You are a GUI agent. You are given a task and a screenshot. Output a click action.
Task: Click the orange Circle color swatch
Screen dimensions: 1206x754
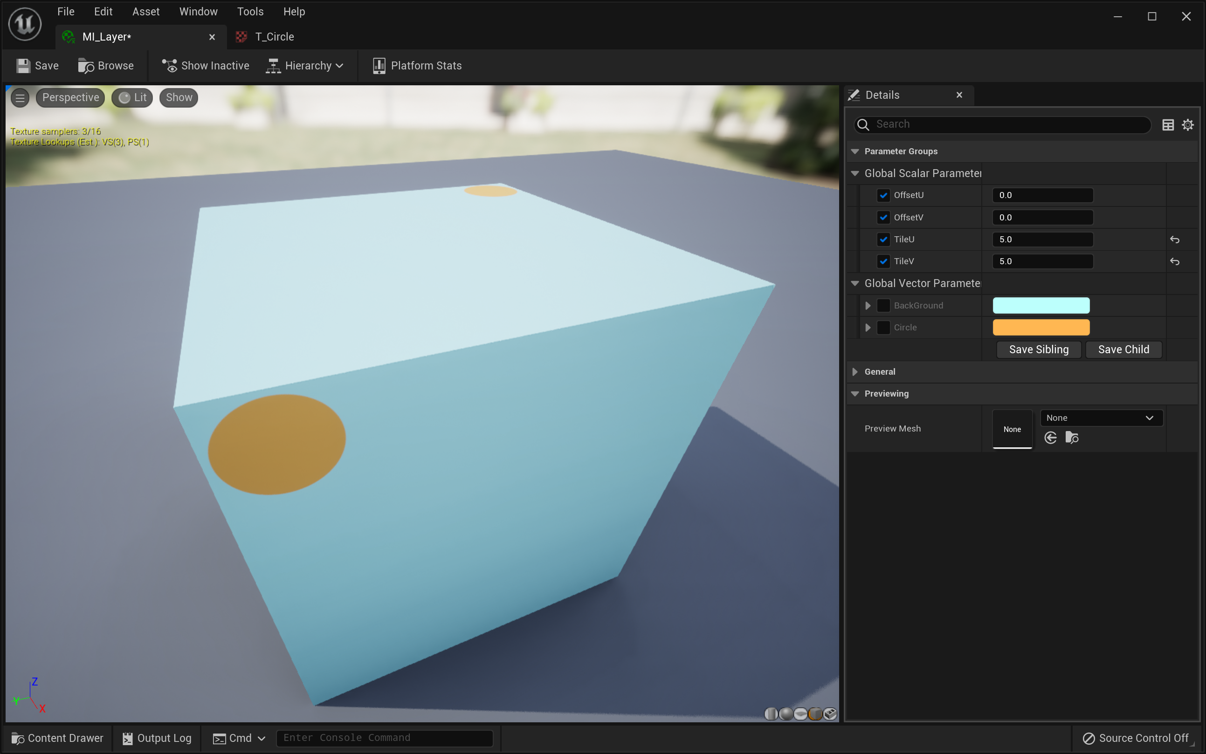pyautogui.click(x=1041, y=328)
